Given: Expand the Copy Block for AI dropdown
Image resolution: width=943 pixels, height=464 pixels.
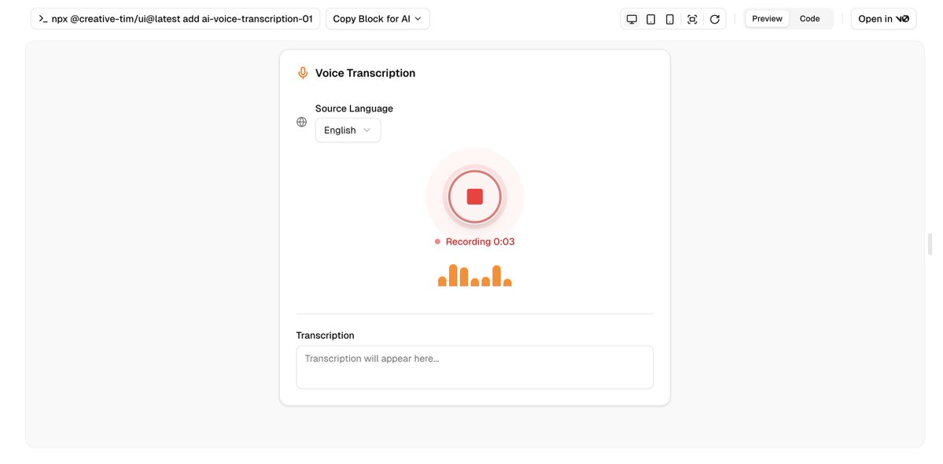Looking at the screenshot, I should pos(378,19).
